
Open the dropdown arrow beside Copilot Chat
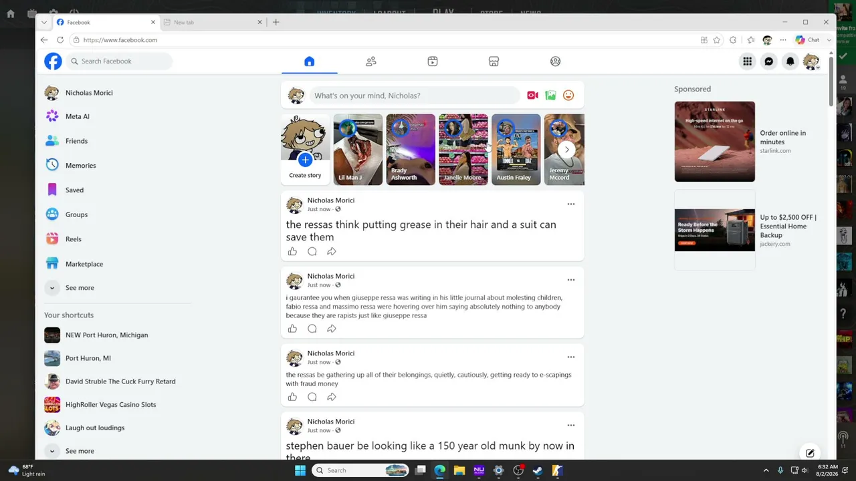click(829, 40)
